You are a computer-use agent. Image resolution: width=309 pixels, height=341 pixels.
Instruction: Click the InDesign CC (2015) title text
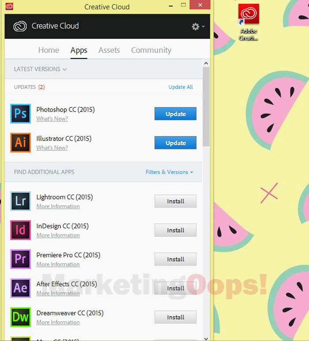click(x=63, y=226)
